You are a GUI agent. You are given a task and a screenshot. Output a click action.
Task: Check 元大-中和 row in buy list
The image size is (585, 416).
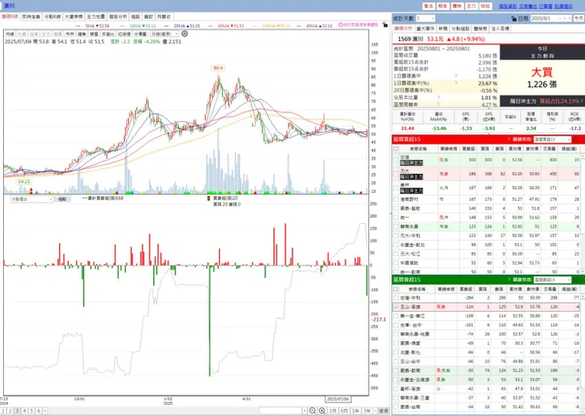click(396, 236)
